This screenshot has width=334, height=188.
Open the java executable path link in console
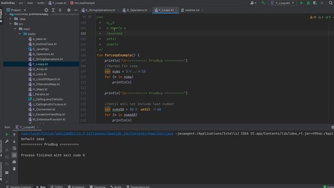(97, 134)
